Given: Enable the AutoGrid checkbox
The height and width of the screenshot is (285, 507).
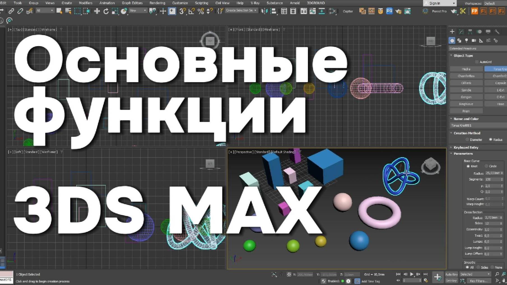Looking at the screenshot, I should (477, 62).
